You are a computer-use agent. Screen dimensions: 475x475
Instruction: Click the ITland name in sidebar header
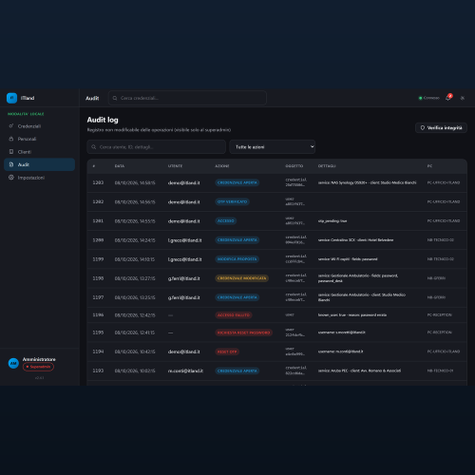pyautogui.click(x=28, y=98)
